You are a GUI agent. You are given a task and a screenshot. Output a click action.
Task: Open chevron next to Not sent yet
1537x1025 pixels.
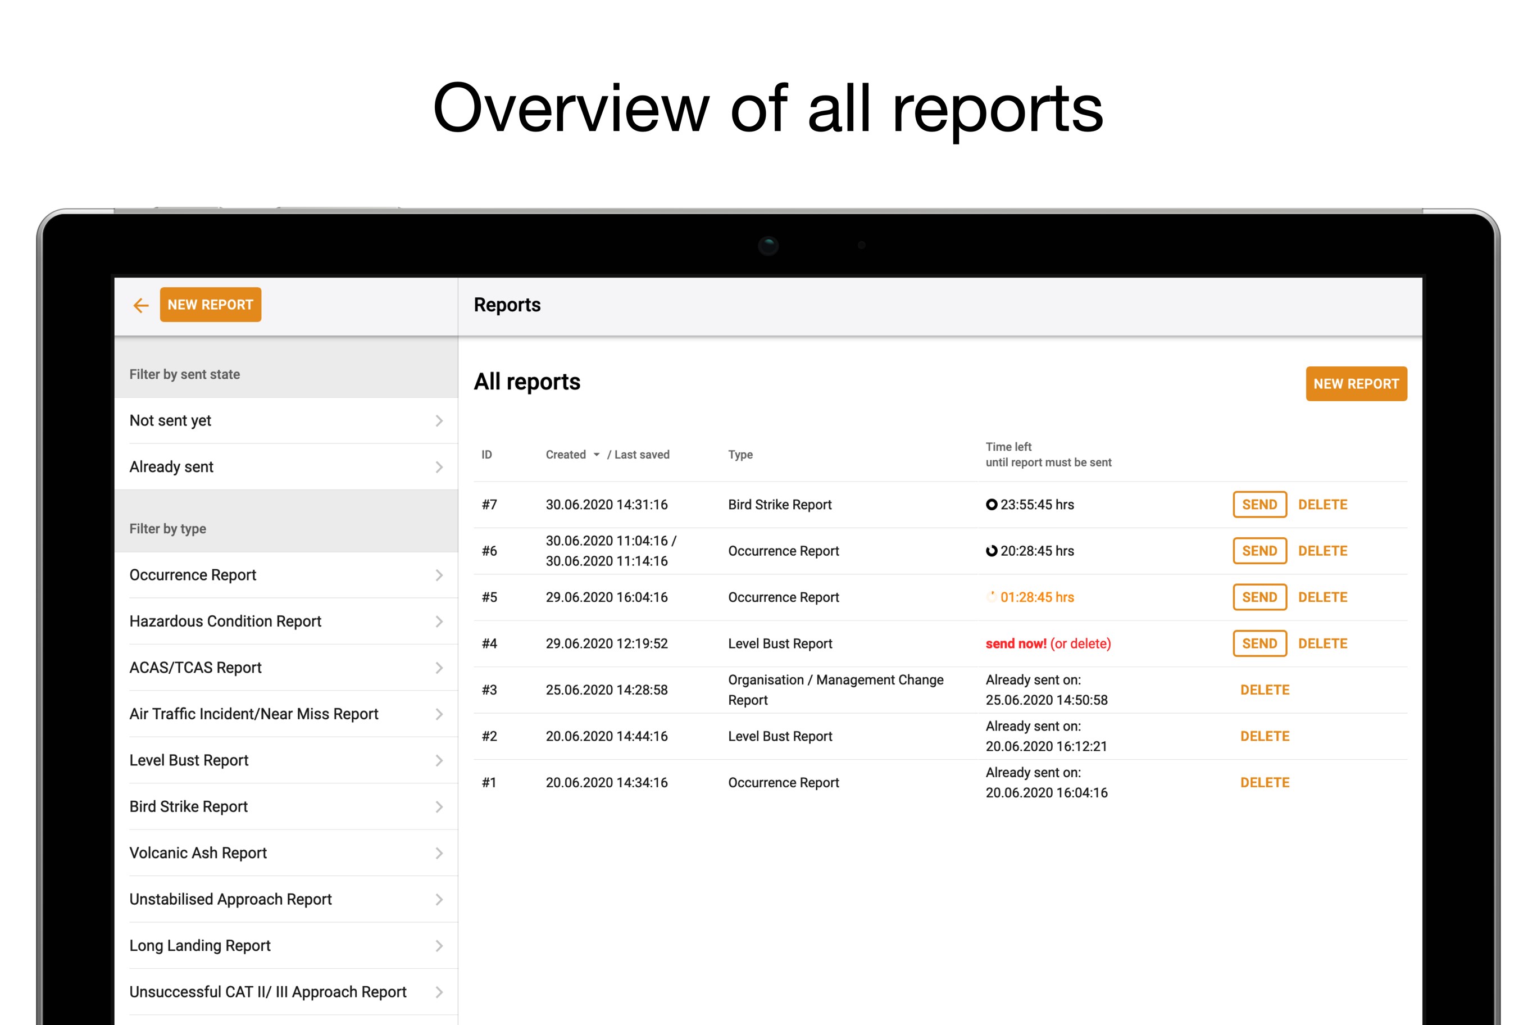point(439,421)
